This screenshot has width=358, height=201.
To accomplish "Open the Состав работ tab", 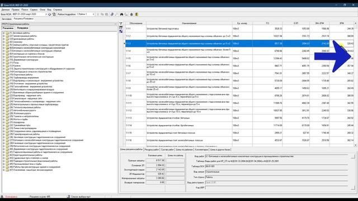I will pos(167,150).
